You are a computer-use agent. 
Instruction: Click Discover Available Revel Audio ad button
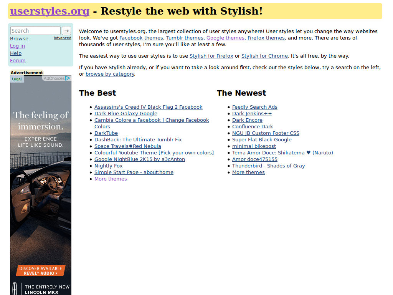tap(41, 271)
